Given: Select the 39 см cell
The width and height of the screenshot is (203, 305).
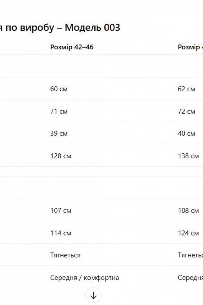Looking at the screenshot, I should click(x=59, y=133).
